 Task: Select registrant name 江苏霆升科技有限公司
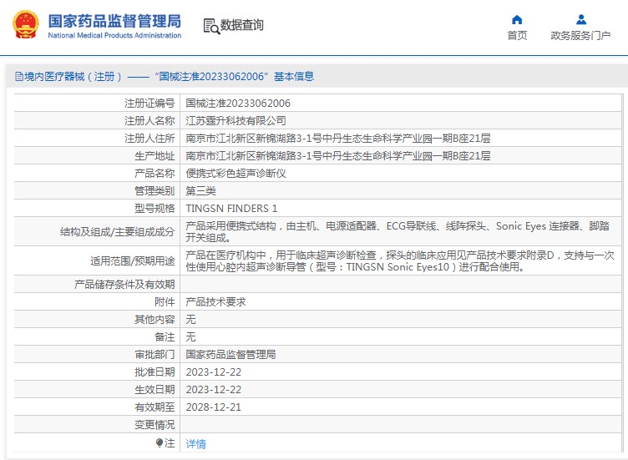click(x=235, y=120)
